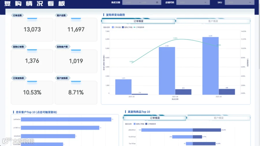260x146 pixels.
Task: Switch trend chart to 客户维度 tab
Action: pyautogui.click(x=213, y=21)
